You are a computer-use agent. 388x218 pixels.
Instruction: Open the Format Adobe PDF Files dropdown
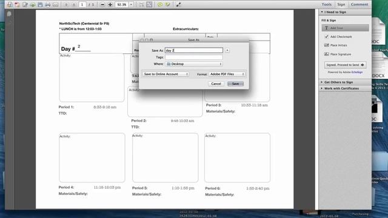[227, 74]
